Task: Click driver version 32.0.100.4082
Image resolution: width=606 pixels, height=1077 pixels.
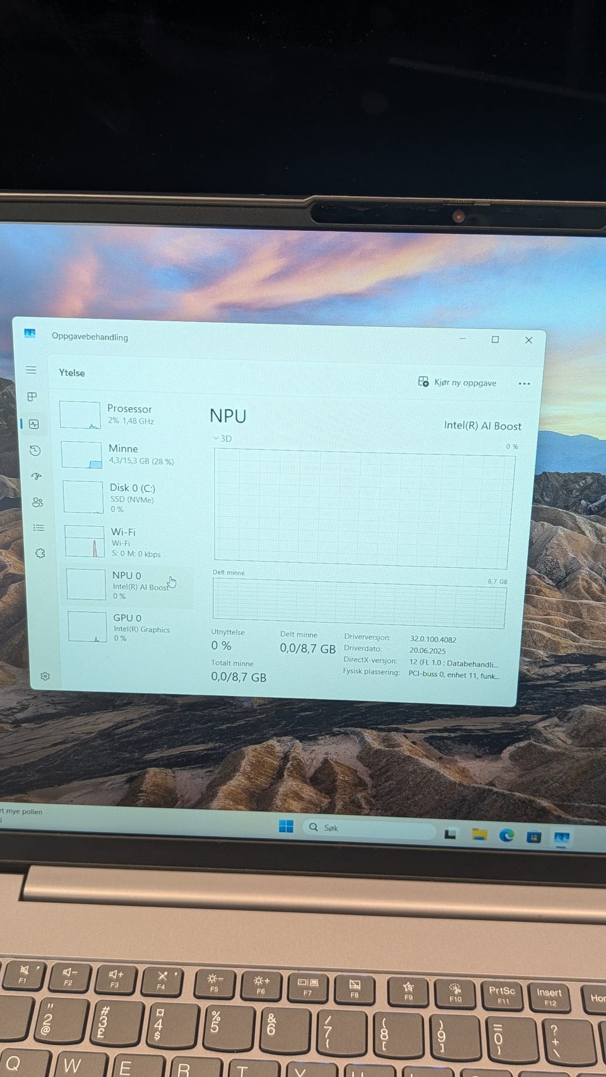Action: tap(433, 639)
